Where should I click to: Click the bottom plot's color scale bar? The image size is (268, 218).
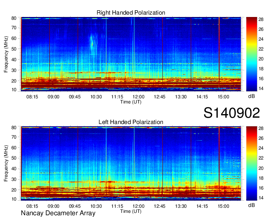tap(251, 163)
